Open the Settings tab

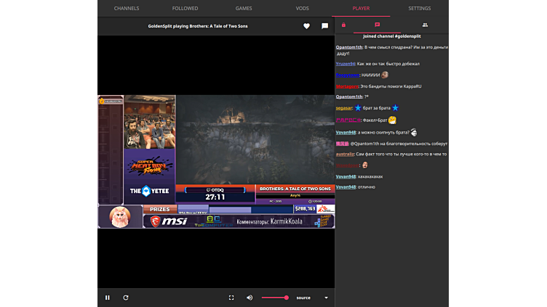(x=419, y=8)
